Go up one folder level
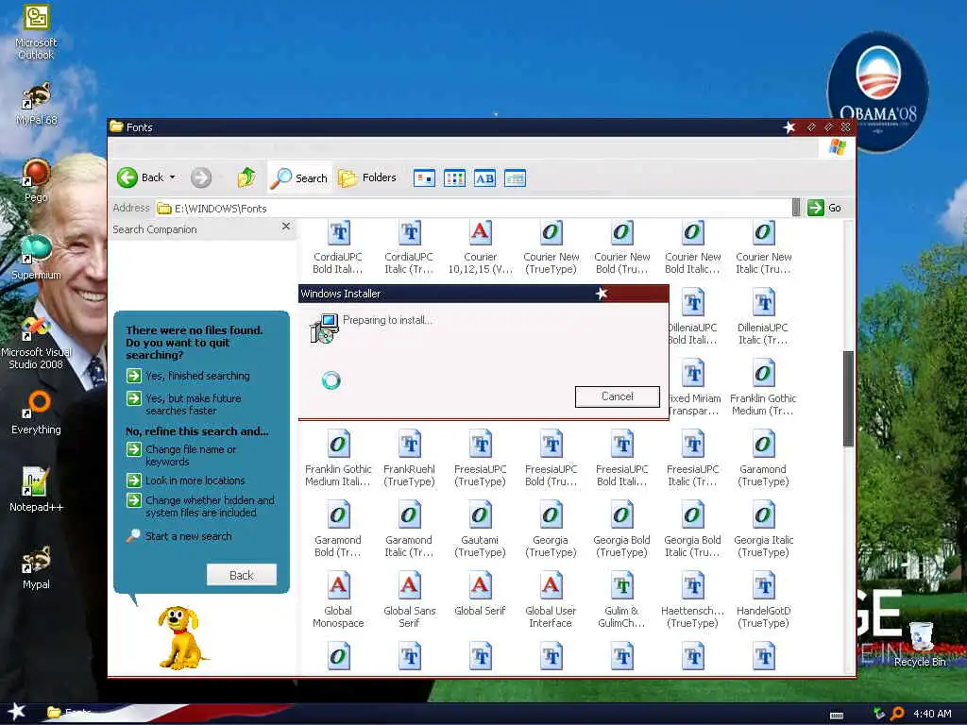The width and height of the screenshot is (967, 725). [246, 177]
